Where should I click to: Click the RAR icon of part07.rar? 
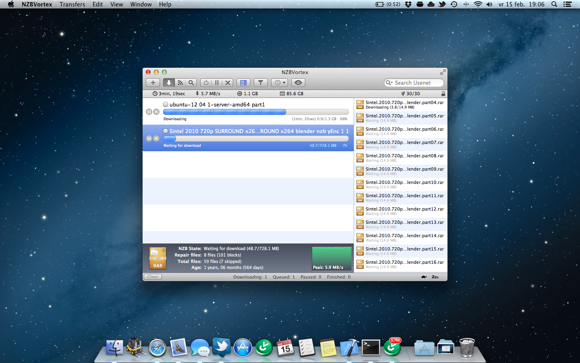click(360, 144)
